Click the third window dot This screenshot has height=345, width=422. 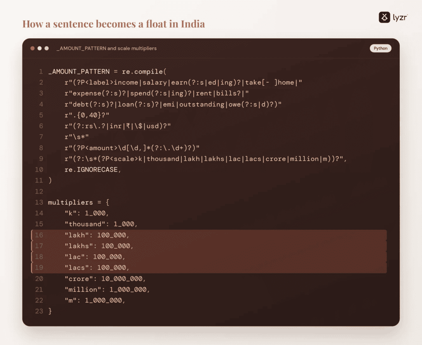point(47,49)
